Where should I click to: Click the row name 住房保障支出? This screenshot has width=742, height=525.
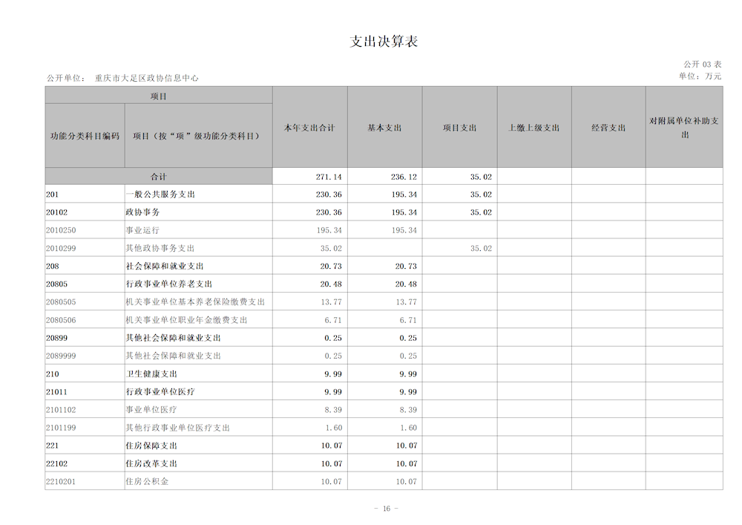click(151, 446)
